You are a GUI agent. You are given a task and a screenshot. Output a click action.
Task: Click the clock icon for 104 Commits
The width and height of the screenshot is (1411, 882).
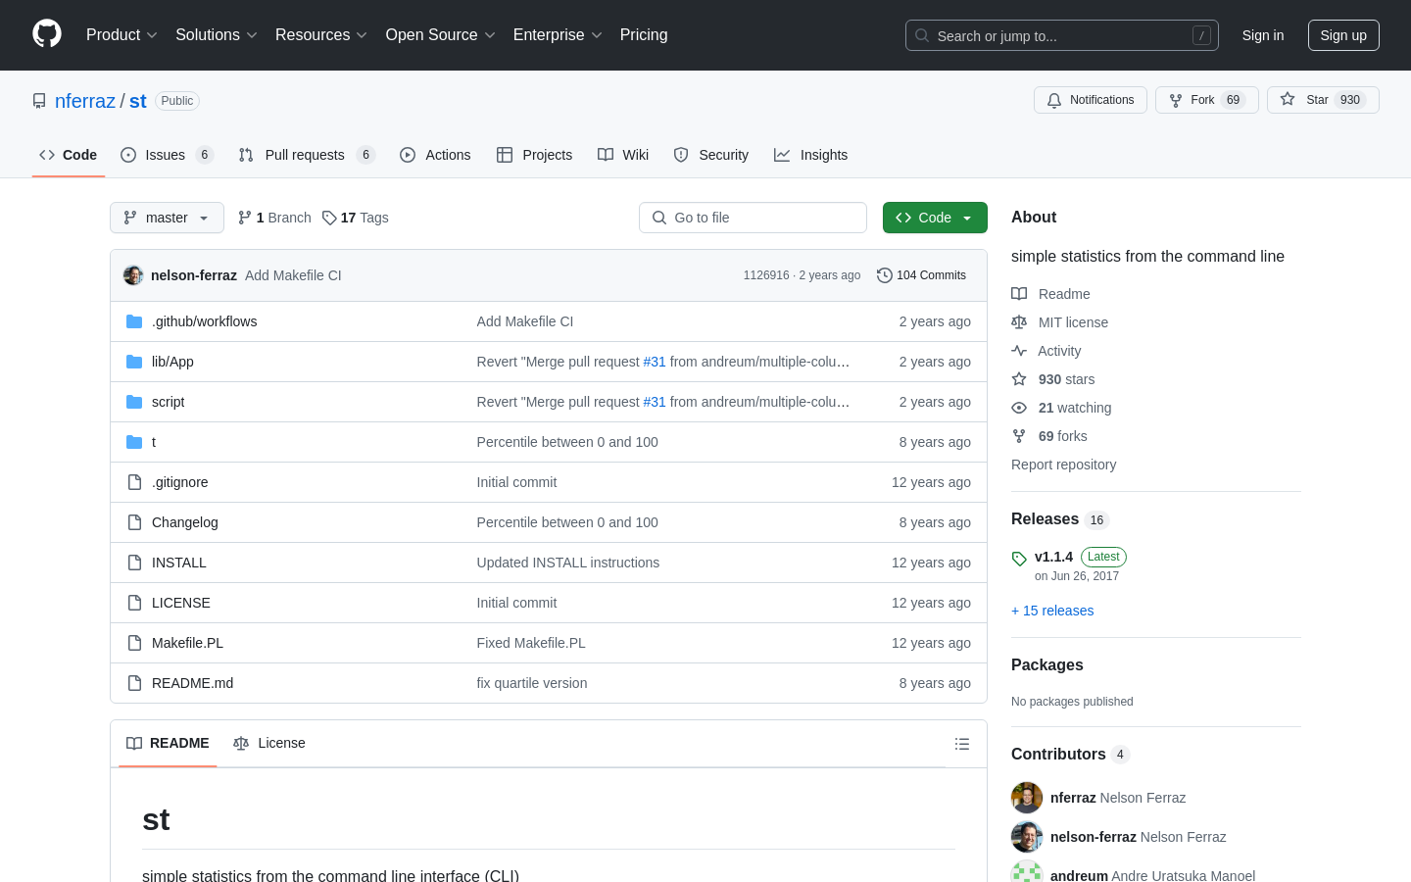tap(885, 275)
